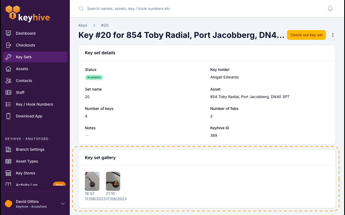
Task: Click the Assets house icon
Action: click(8, 69)
